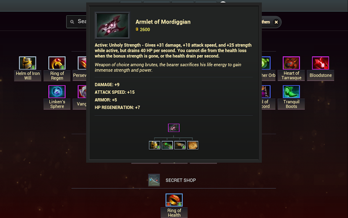Remove the Others filter chip
The height and width of the screenshot is (218, 348).
pyautogui.click(x=276, y=22)
